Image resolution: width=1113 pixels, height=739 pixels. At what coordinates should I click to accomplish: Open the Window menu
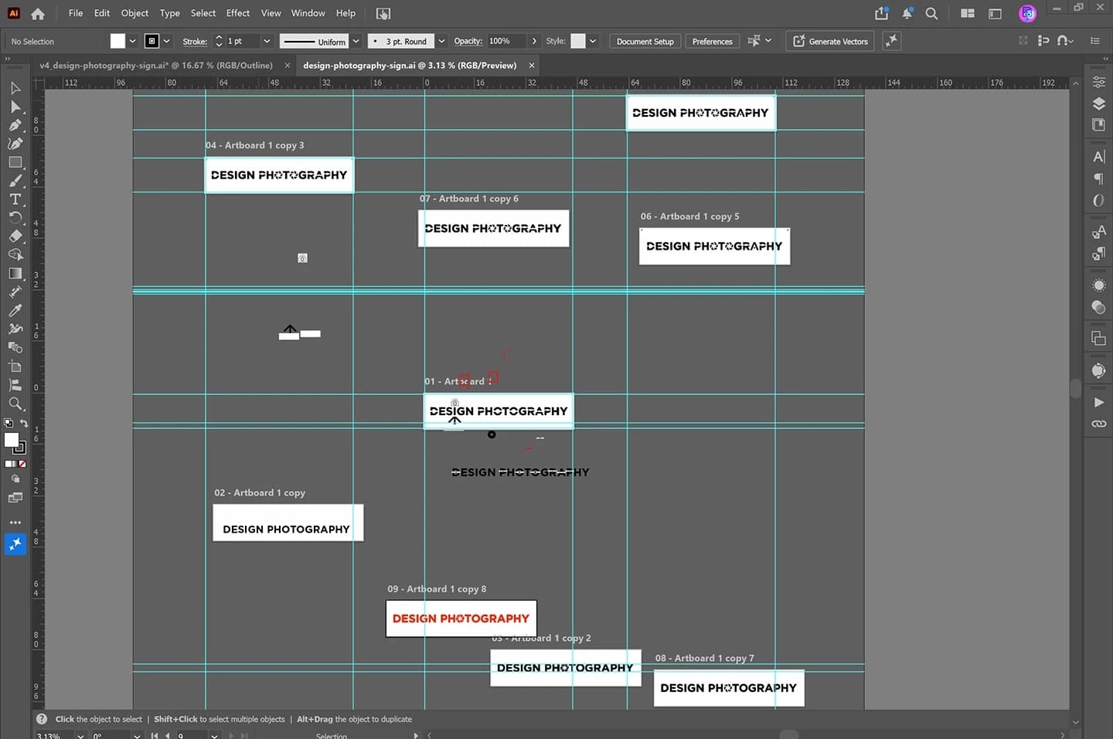[x=308, y=13]
